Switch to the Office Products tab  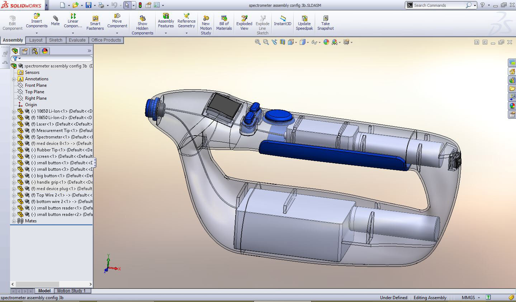click(106, 40)
